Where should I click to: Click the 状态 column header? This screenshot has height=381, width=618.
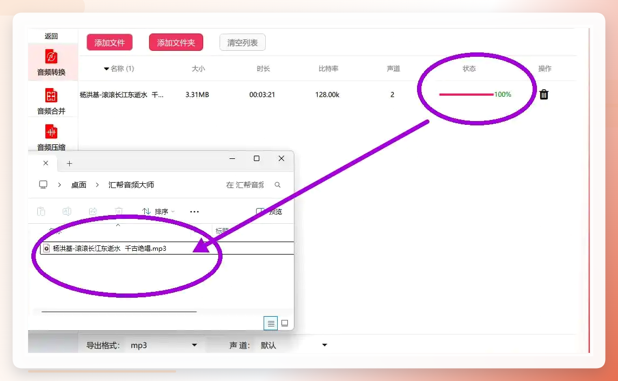pos(469,69)
